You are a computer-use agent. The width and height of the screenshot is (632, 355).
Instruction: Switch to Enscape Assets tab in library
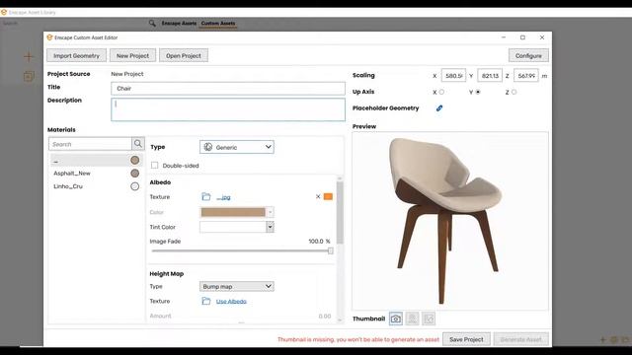179,24
